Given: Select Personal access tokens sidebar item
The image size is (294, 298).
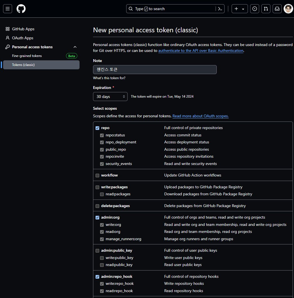Looking at the screenshot, I should tap(32, 47).
